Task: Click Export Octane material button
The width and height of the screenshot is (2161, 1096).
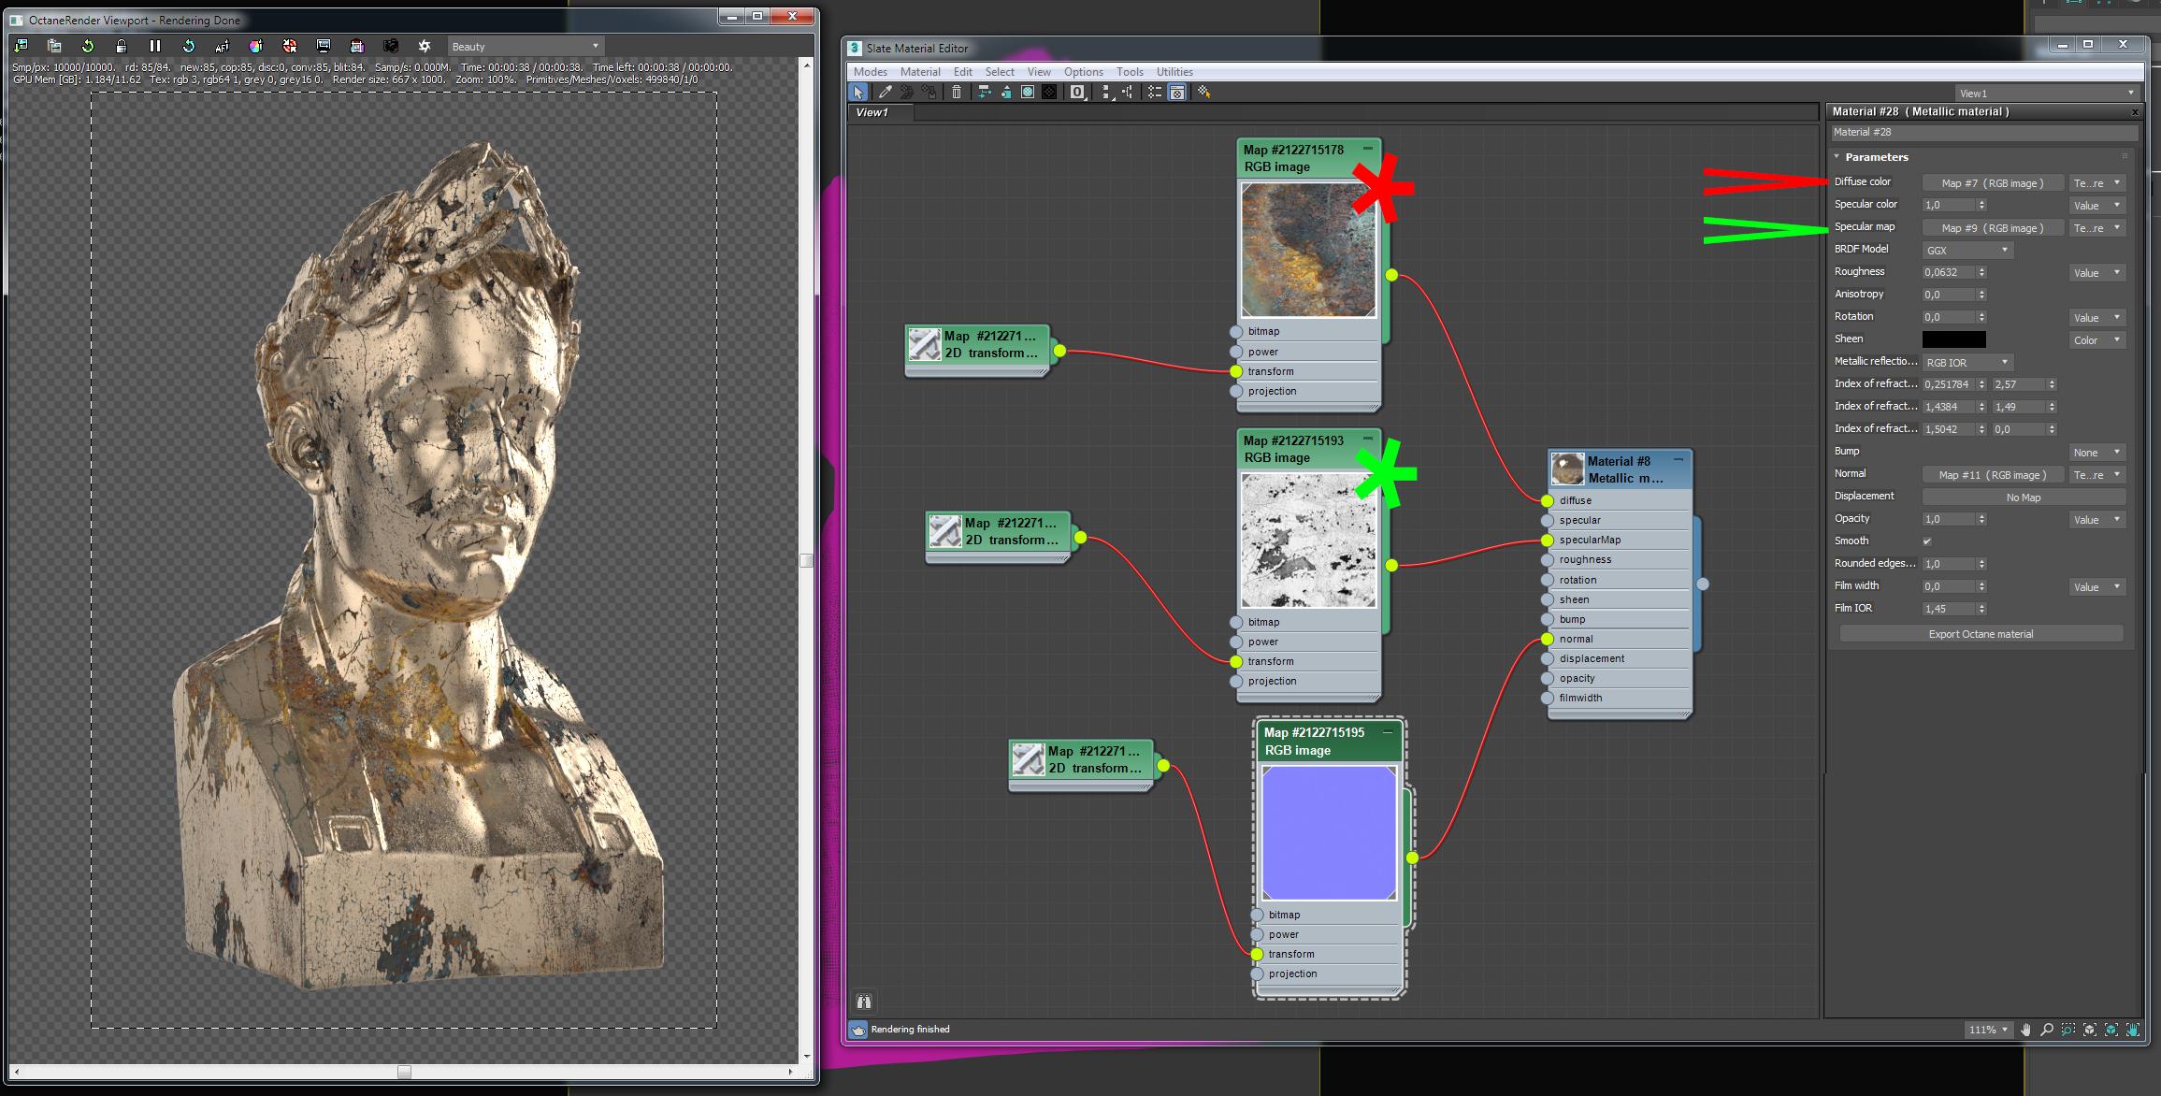Action: (1981, 634)
